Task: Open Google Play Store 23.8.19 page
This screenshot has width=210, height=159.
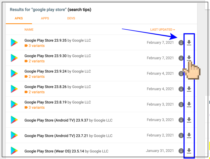Action: tap(45, 102)
